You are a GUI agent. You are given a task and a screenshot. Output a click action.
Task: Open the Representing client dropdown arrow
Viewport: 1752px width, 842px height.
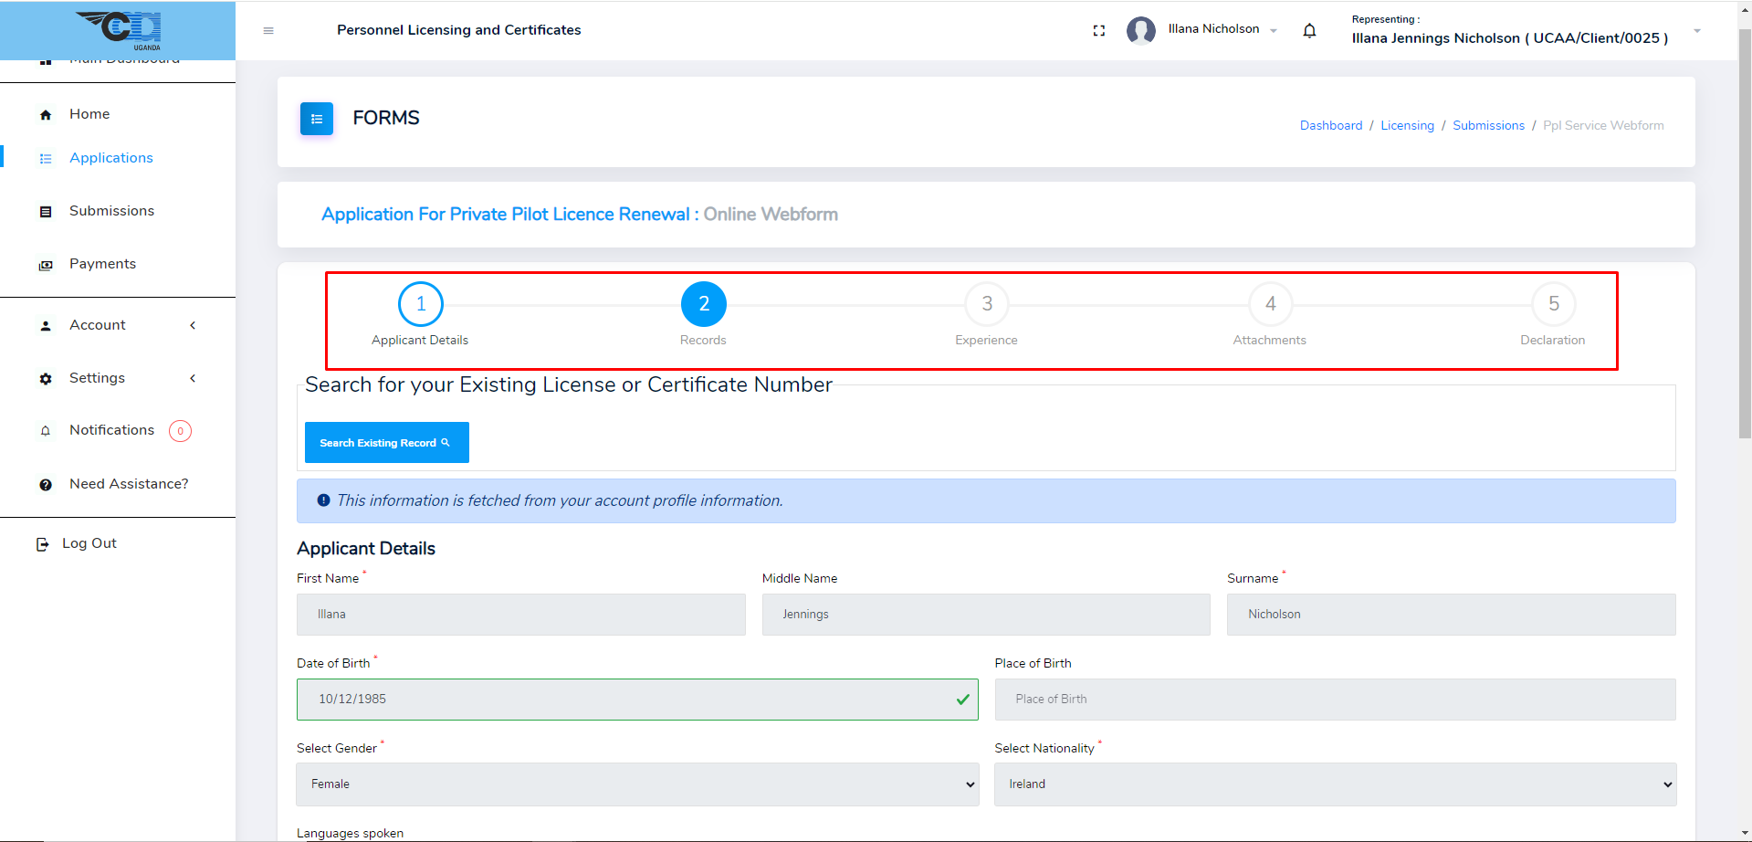1697,31
